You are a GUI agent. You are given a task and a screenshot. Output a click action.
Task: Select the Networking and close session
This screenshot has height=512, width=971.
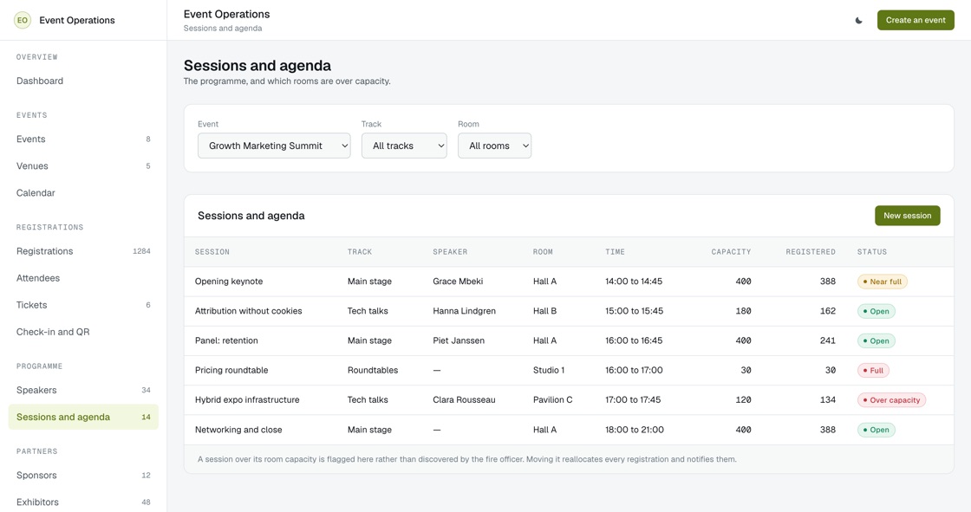[238, 430]
